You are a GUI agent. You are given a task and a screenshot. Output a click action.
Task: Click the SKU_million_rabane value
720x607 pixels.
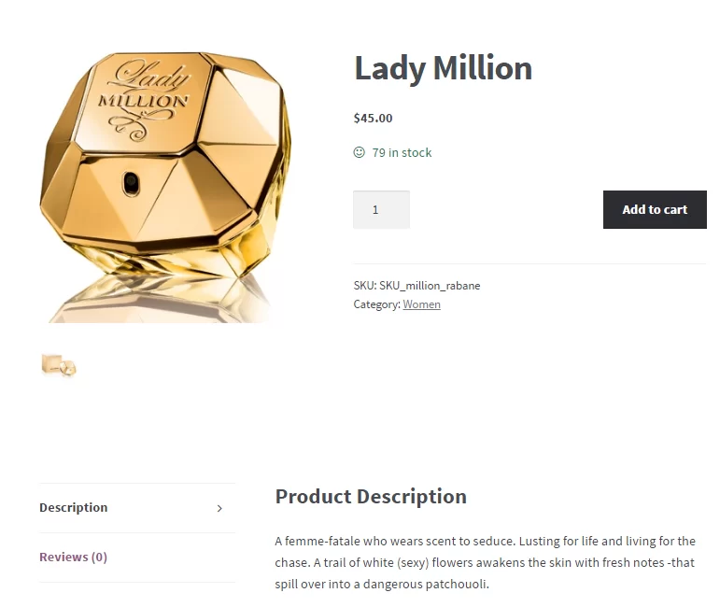coord(430,286)
